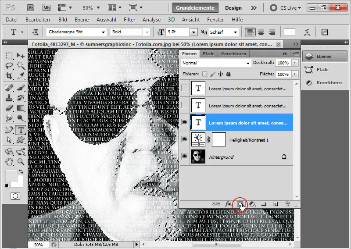Screen dimensions: 351x249
Task: Select the Gradient tool
Action: coord(21,108)
